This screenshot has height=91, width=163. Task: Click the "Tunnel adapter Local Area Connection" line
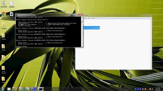point(32,20)
